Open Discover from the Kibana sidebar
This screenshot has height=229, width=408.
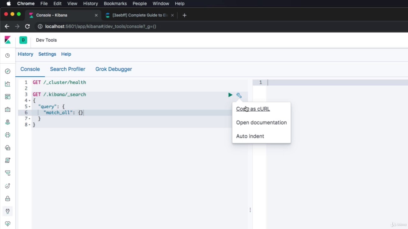tap(8, 71)
